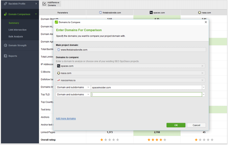Viewport: 228px width, 145px height.
Task: Expand project list arrow of empty domain field
Action: (204, 94)
